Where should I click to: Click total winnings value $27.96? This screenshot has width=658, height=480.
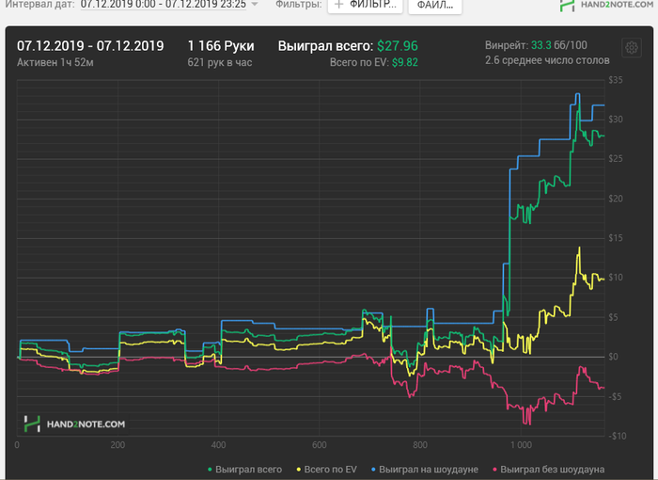pos(398,46)
